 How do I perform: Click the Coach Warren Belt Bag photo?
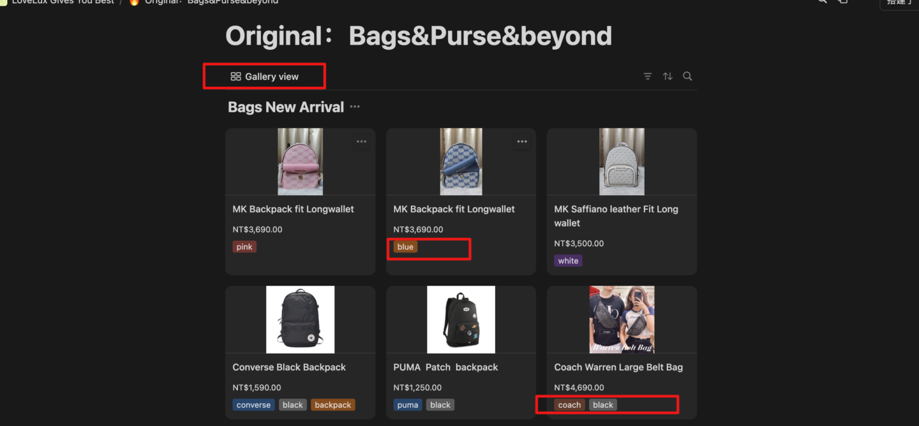pos(622,319)
